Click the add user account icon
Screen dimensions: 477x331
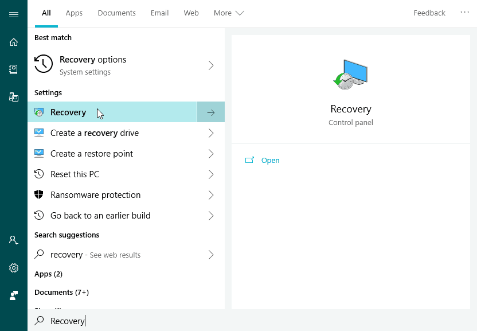(14, 240)
